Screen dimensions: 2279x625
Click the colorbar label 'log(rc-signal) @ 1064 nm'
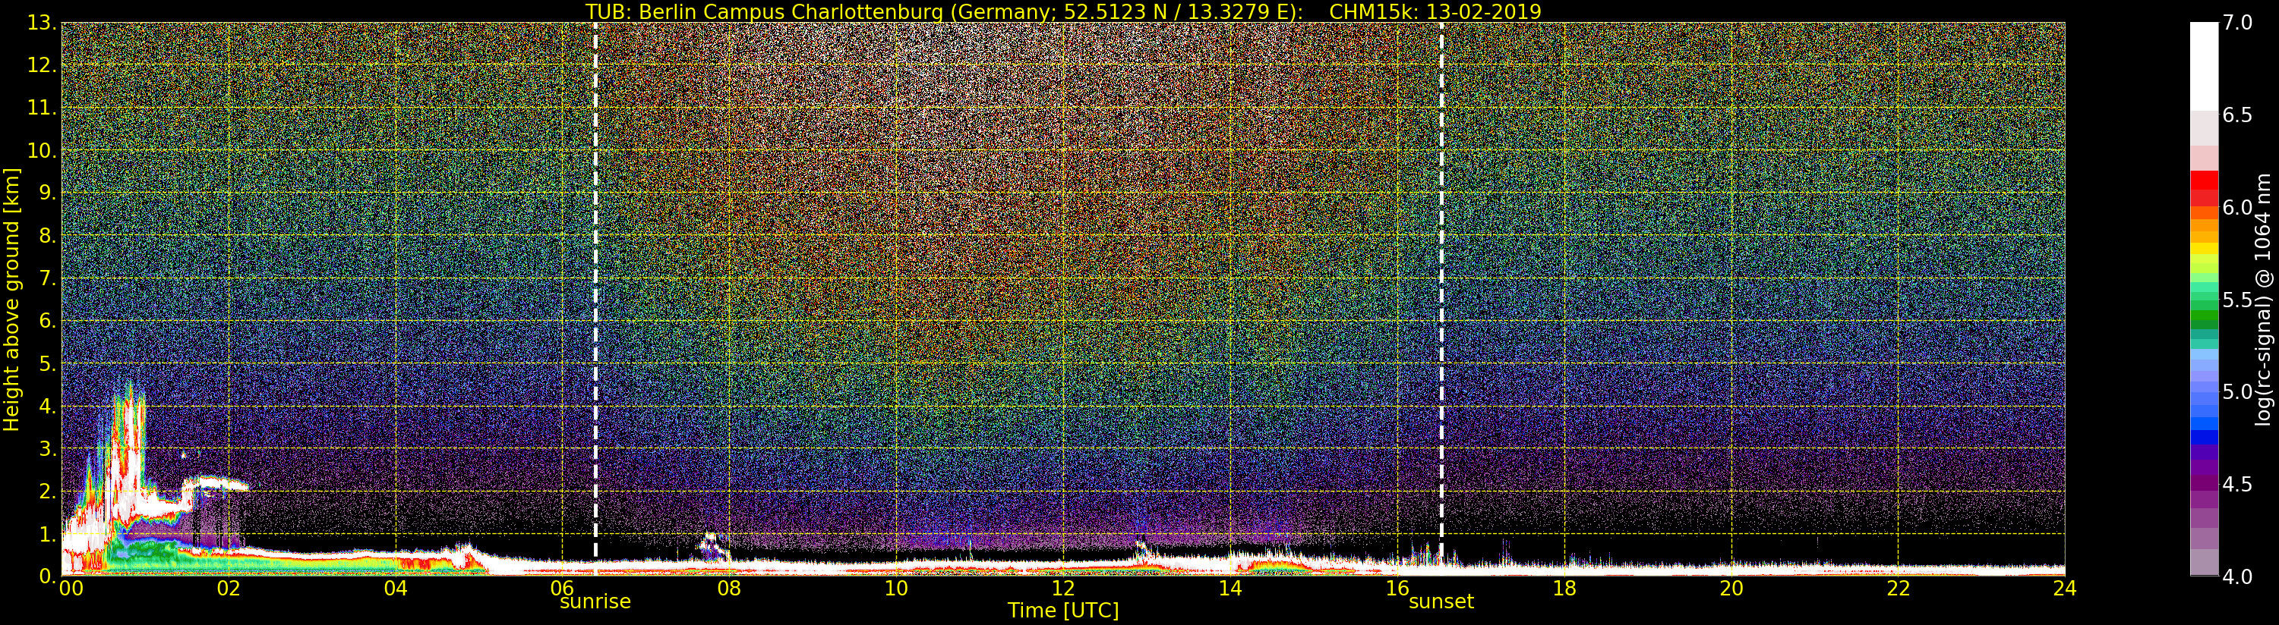coord(2264,299)
